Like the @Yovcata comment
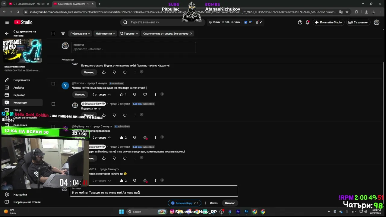Viewport: 386px width, 217px height. [x=122, y=95]
